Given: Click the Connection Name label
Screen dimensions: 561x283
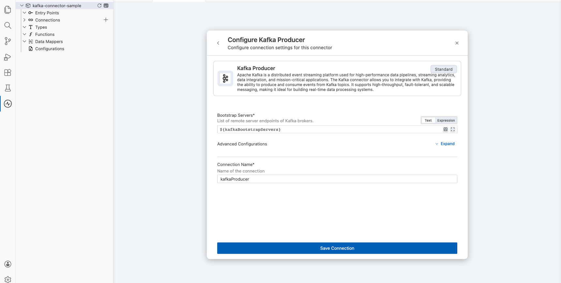Looking at the screenshot, I should (236, 164).
